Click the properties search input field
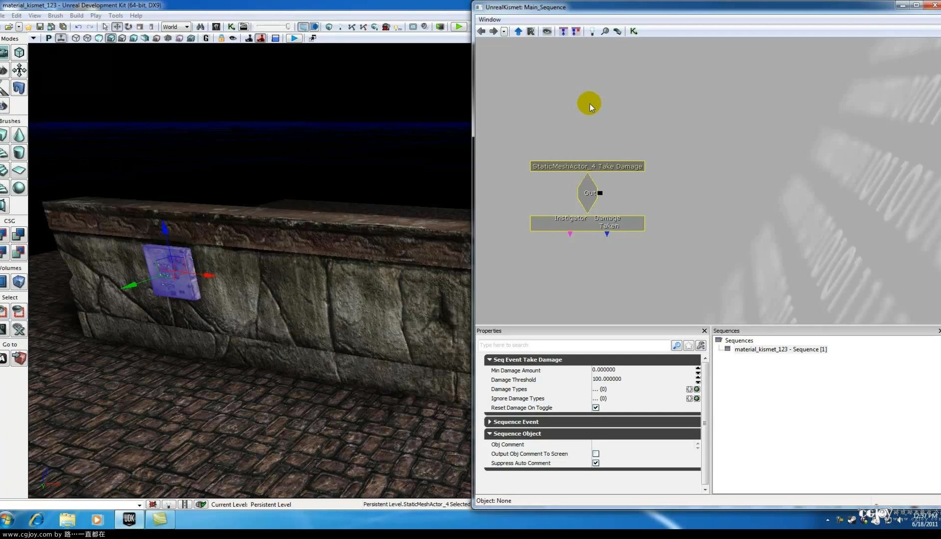The image size is (941, 539). coord(573,345)
